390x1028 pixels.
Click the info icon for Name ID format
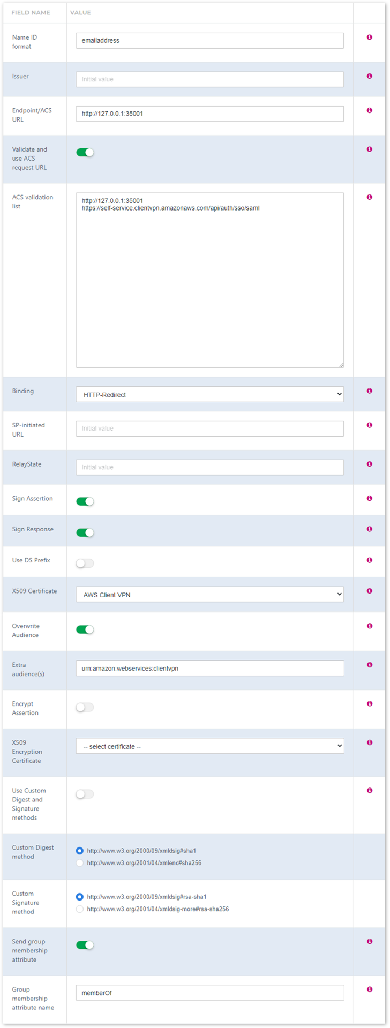[x=369, y=37]
